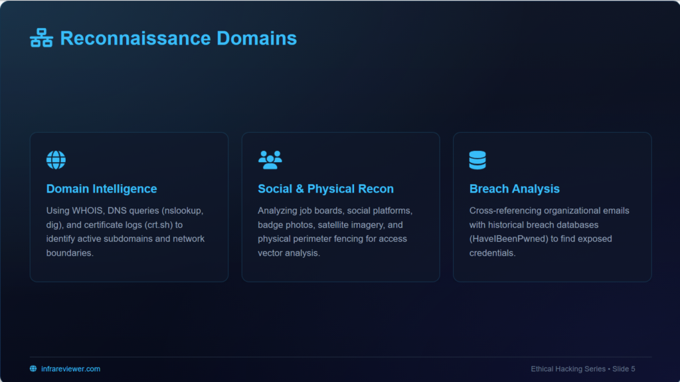
Task: Click the Domain Intelligence heading
Action: tap(102, 189)
